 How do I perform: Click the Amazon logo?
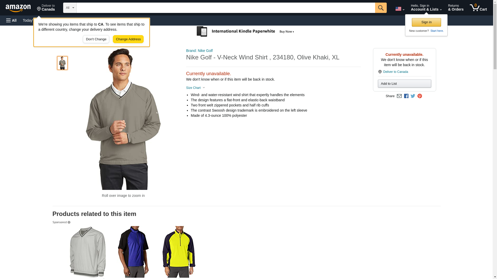point(18,8)
